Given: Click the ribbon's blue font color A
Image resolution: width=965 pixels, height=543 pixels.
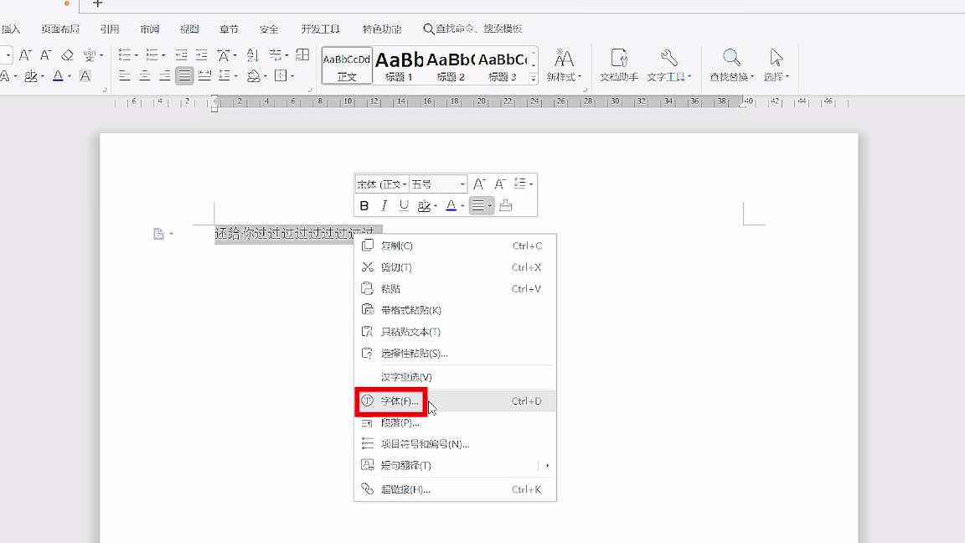Looking at the screenshot, I should point(58,75).
